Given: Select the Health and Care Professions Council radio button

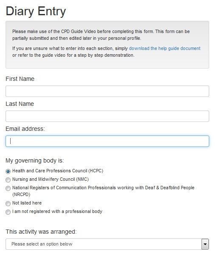Looking at the screenshot, I should click(8, 171).
